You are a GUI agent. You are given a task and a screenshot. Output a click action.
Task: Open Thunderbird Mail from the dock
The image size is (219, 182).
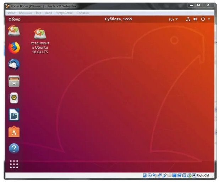pos(14,64)
